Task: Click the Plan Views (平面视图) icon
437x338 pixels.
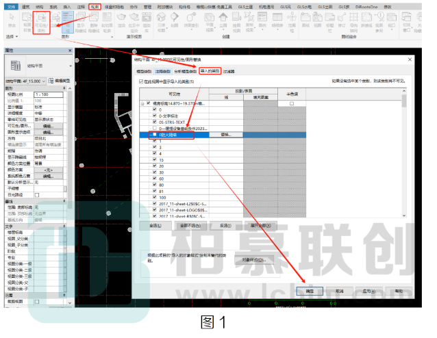Action: point(210,23)
